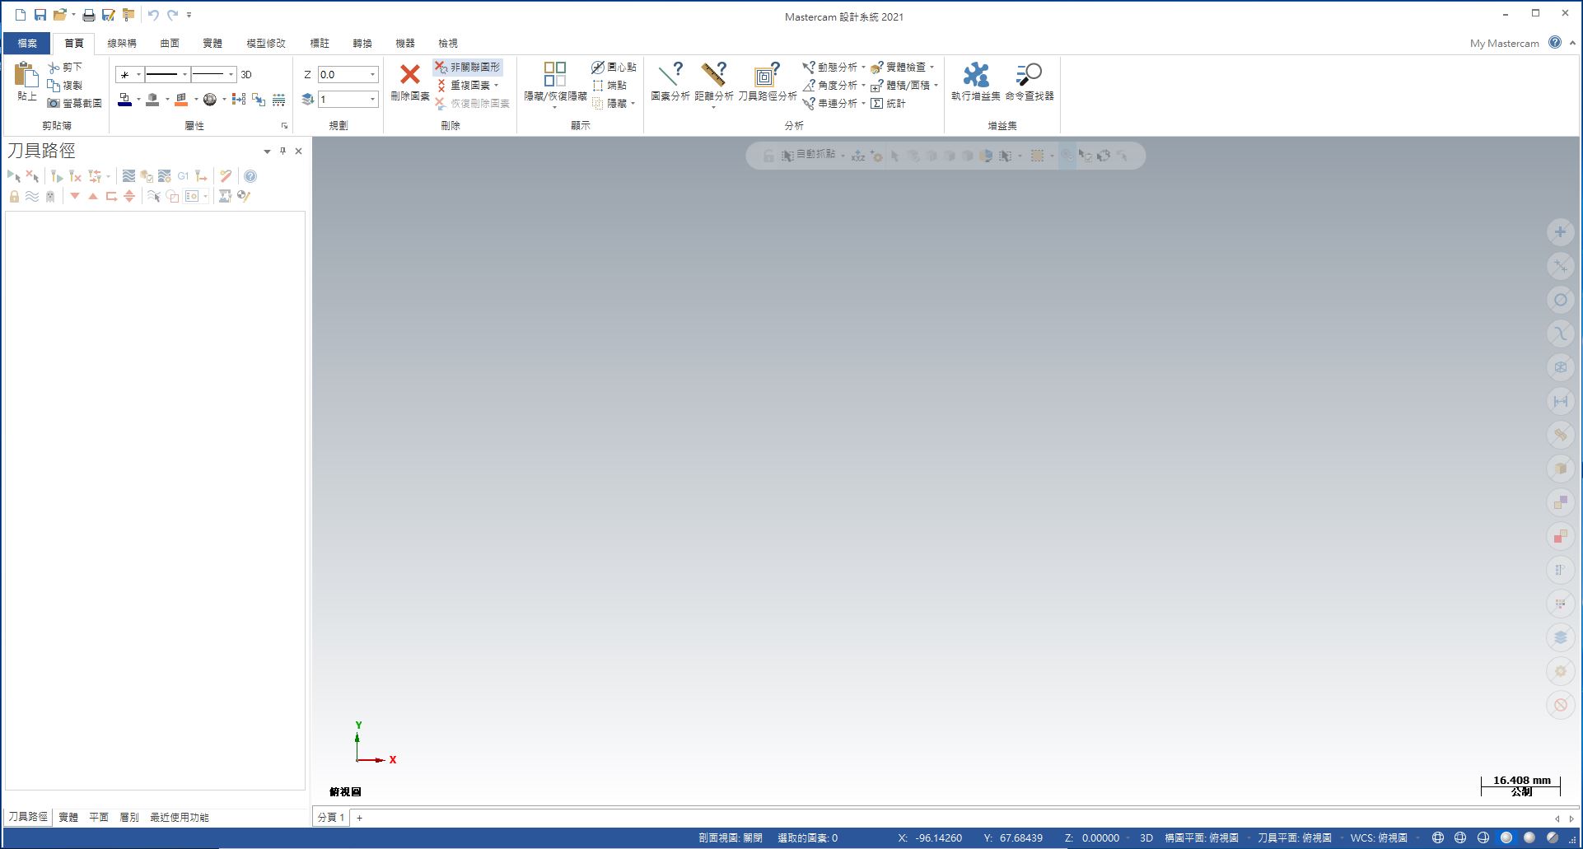1583x849 pixels.
Task: Click Undo in quick access toolbar
Action: tap(153, 15)
